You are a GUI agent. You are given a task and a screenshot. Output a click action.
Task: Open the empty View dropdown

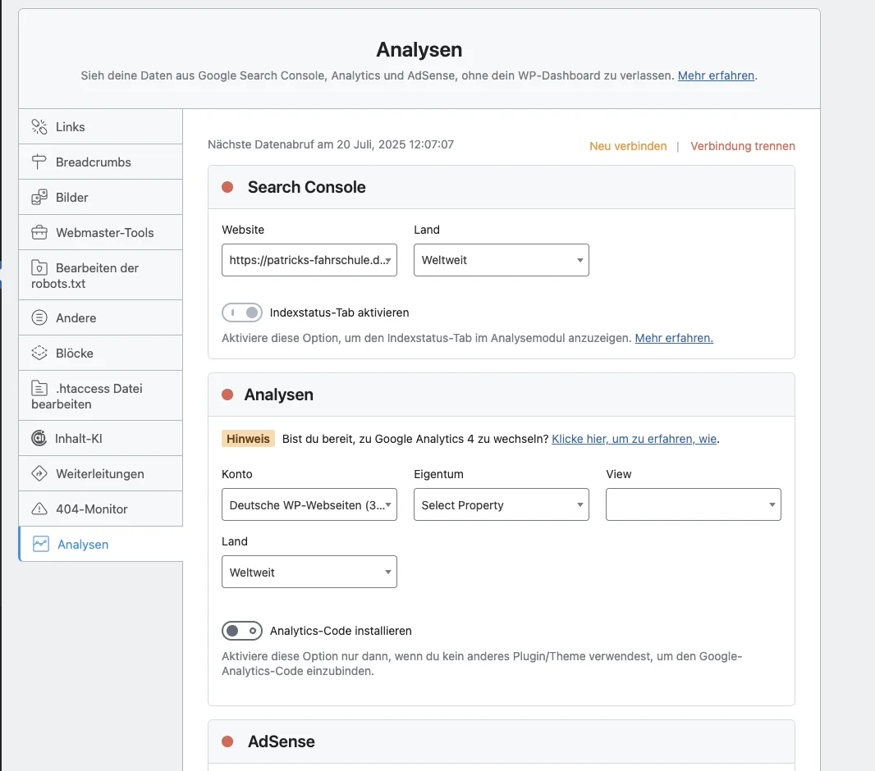coord(693,505)
